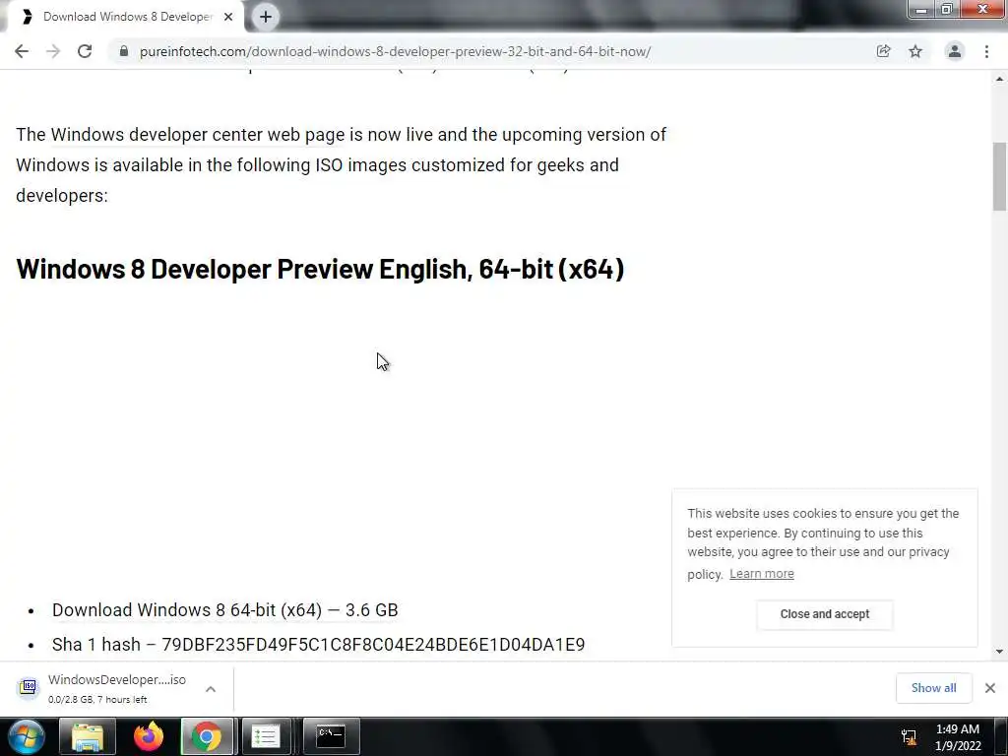
Task: Click the forward navigation arrow
Action: coord(53,51)
